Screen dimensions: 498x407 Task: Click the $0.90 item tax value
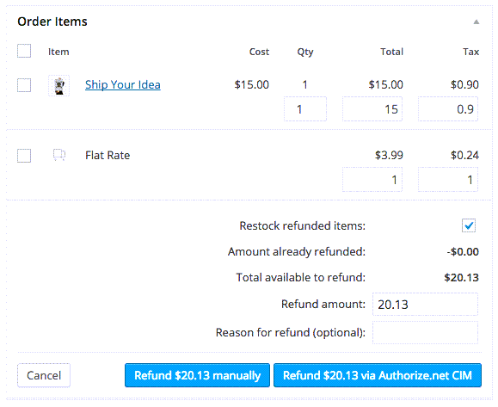click(465, 85)
